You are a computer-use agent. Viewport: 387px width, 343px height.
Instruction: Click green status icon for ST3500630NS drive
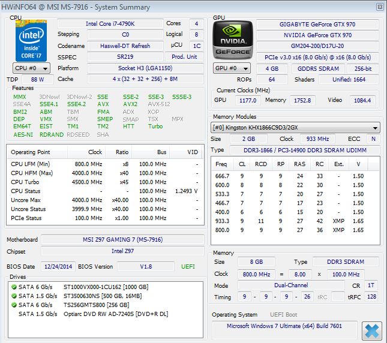(14, 296)
